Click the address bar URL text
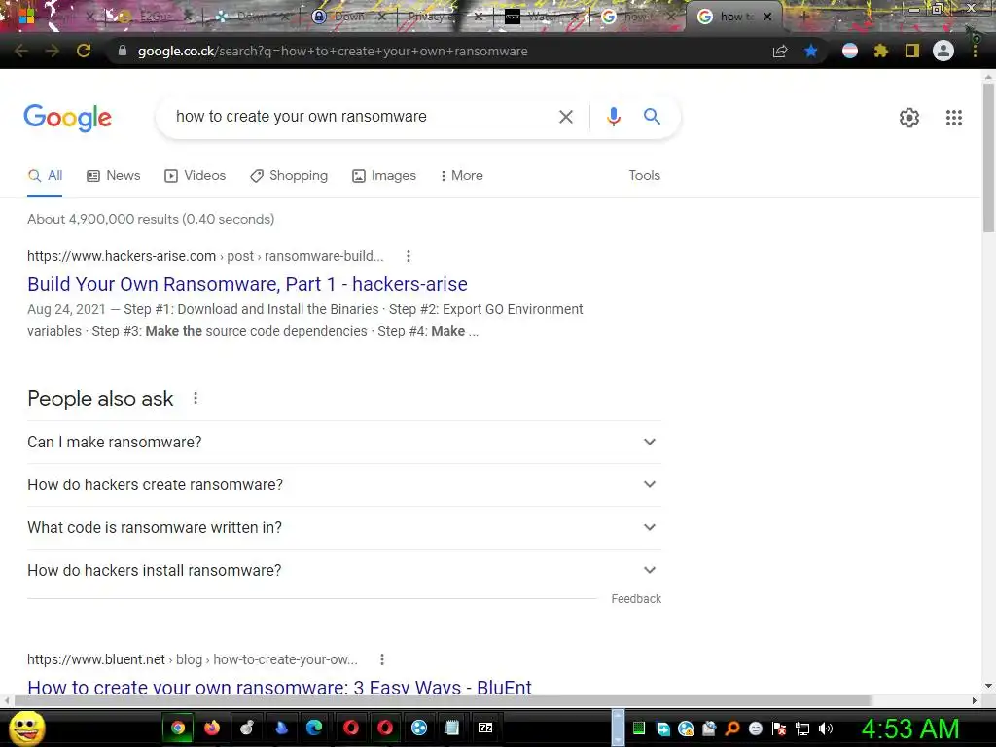The height and width of the screenshot is (747, 996). 333,51
